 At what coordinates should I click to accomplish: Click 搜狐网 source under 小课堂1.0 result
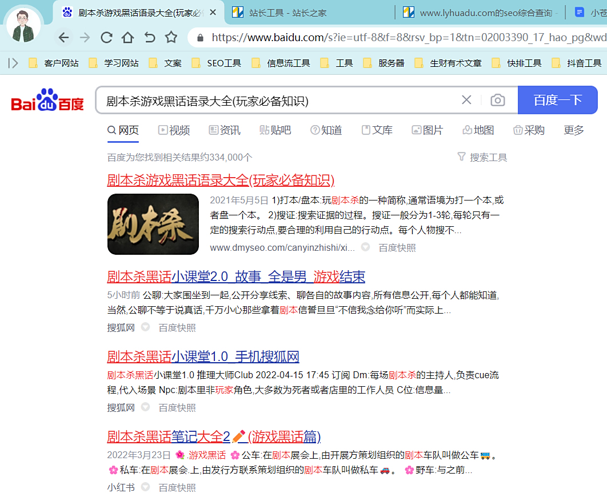coord(121,408)
